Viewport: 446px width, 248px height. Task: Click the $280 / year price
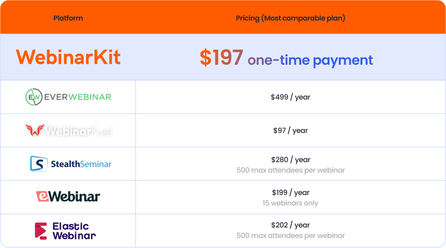[291, 159]
